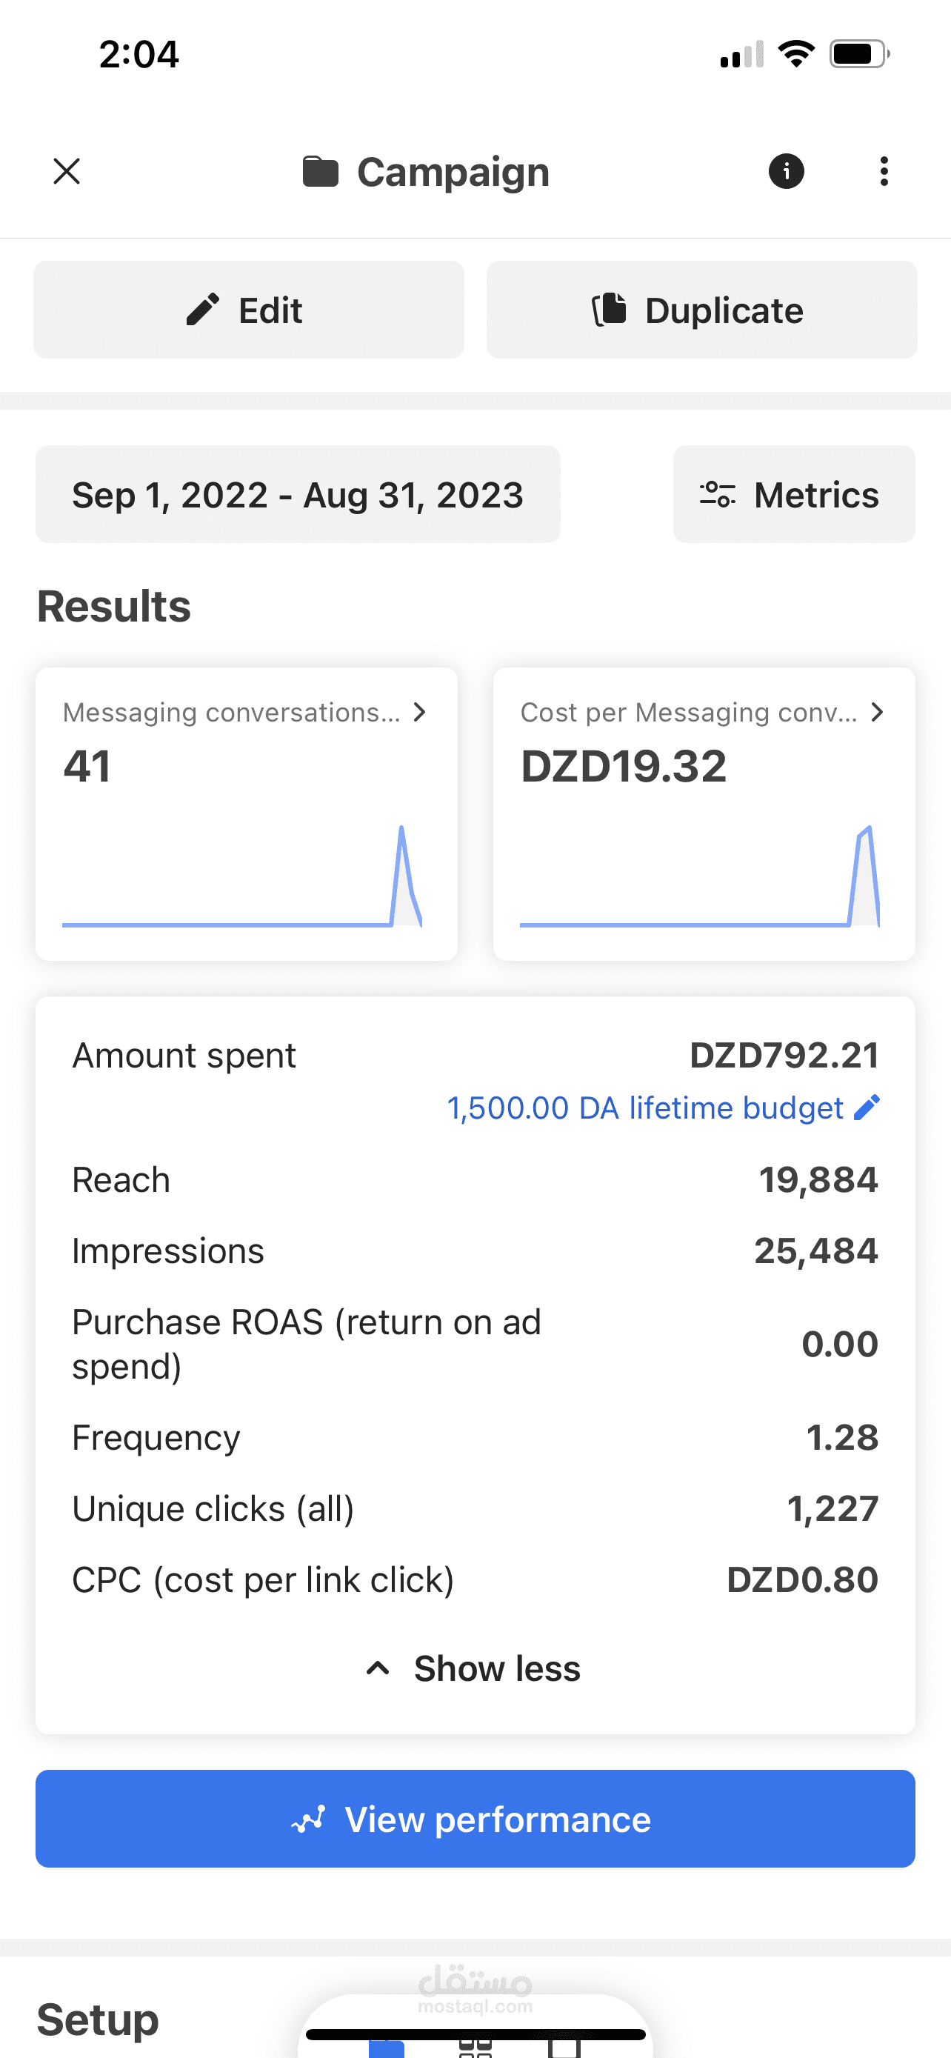Screen dimensions: 951x2058
Task: Select the Reach value 19,884
Action: (818, 1180)
